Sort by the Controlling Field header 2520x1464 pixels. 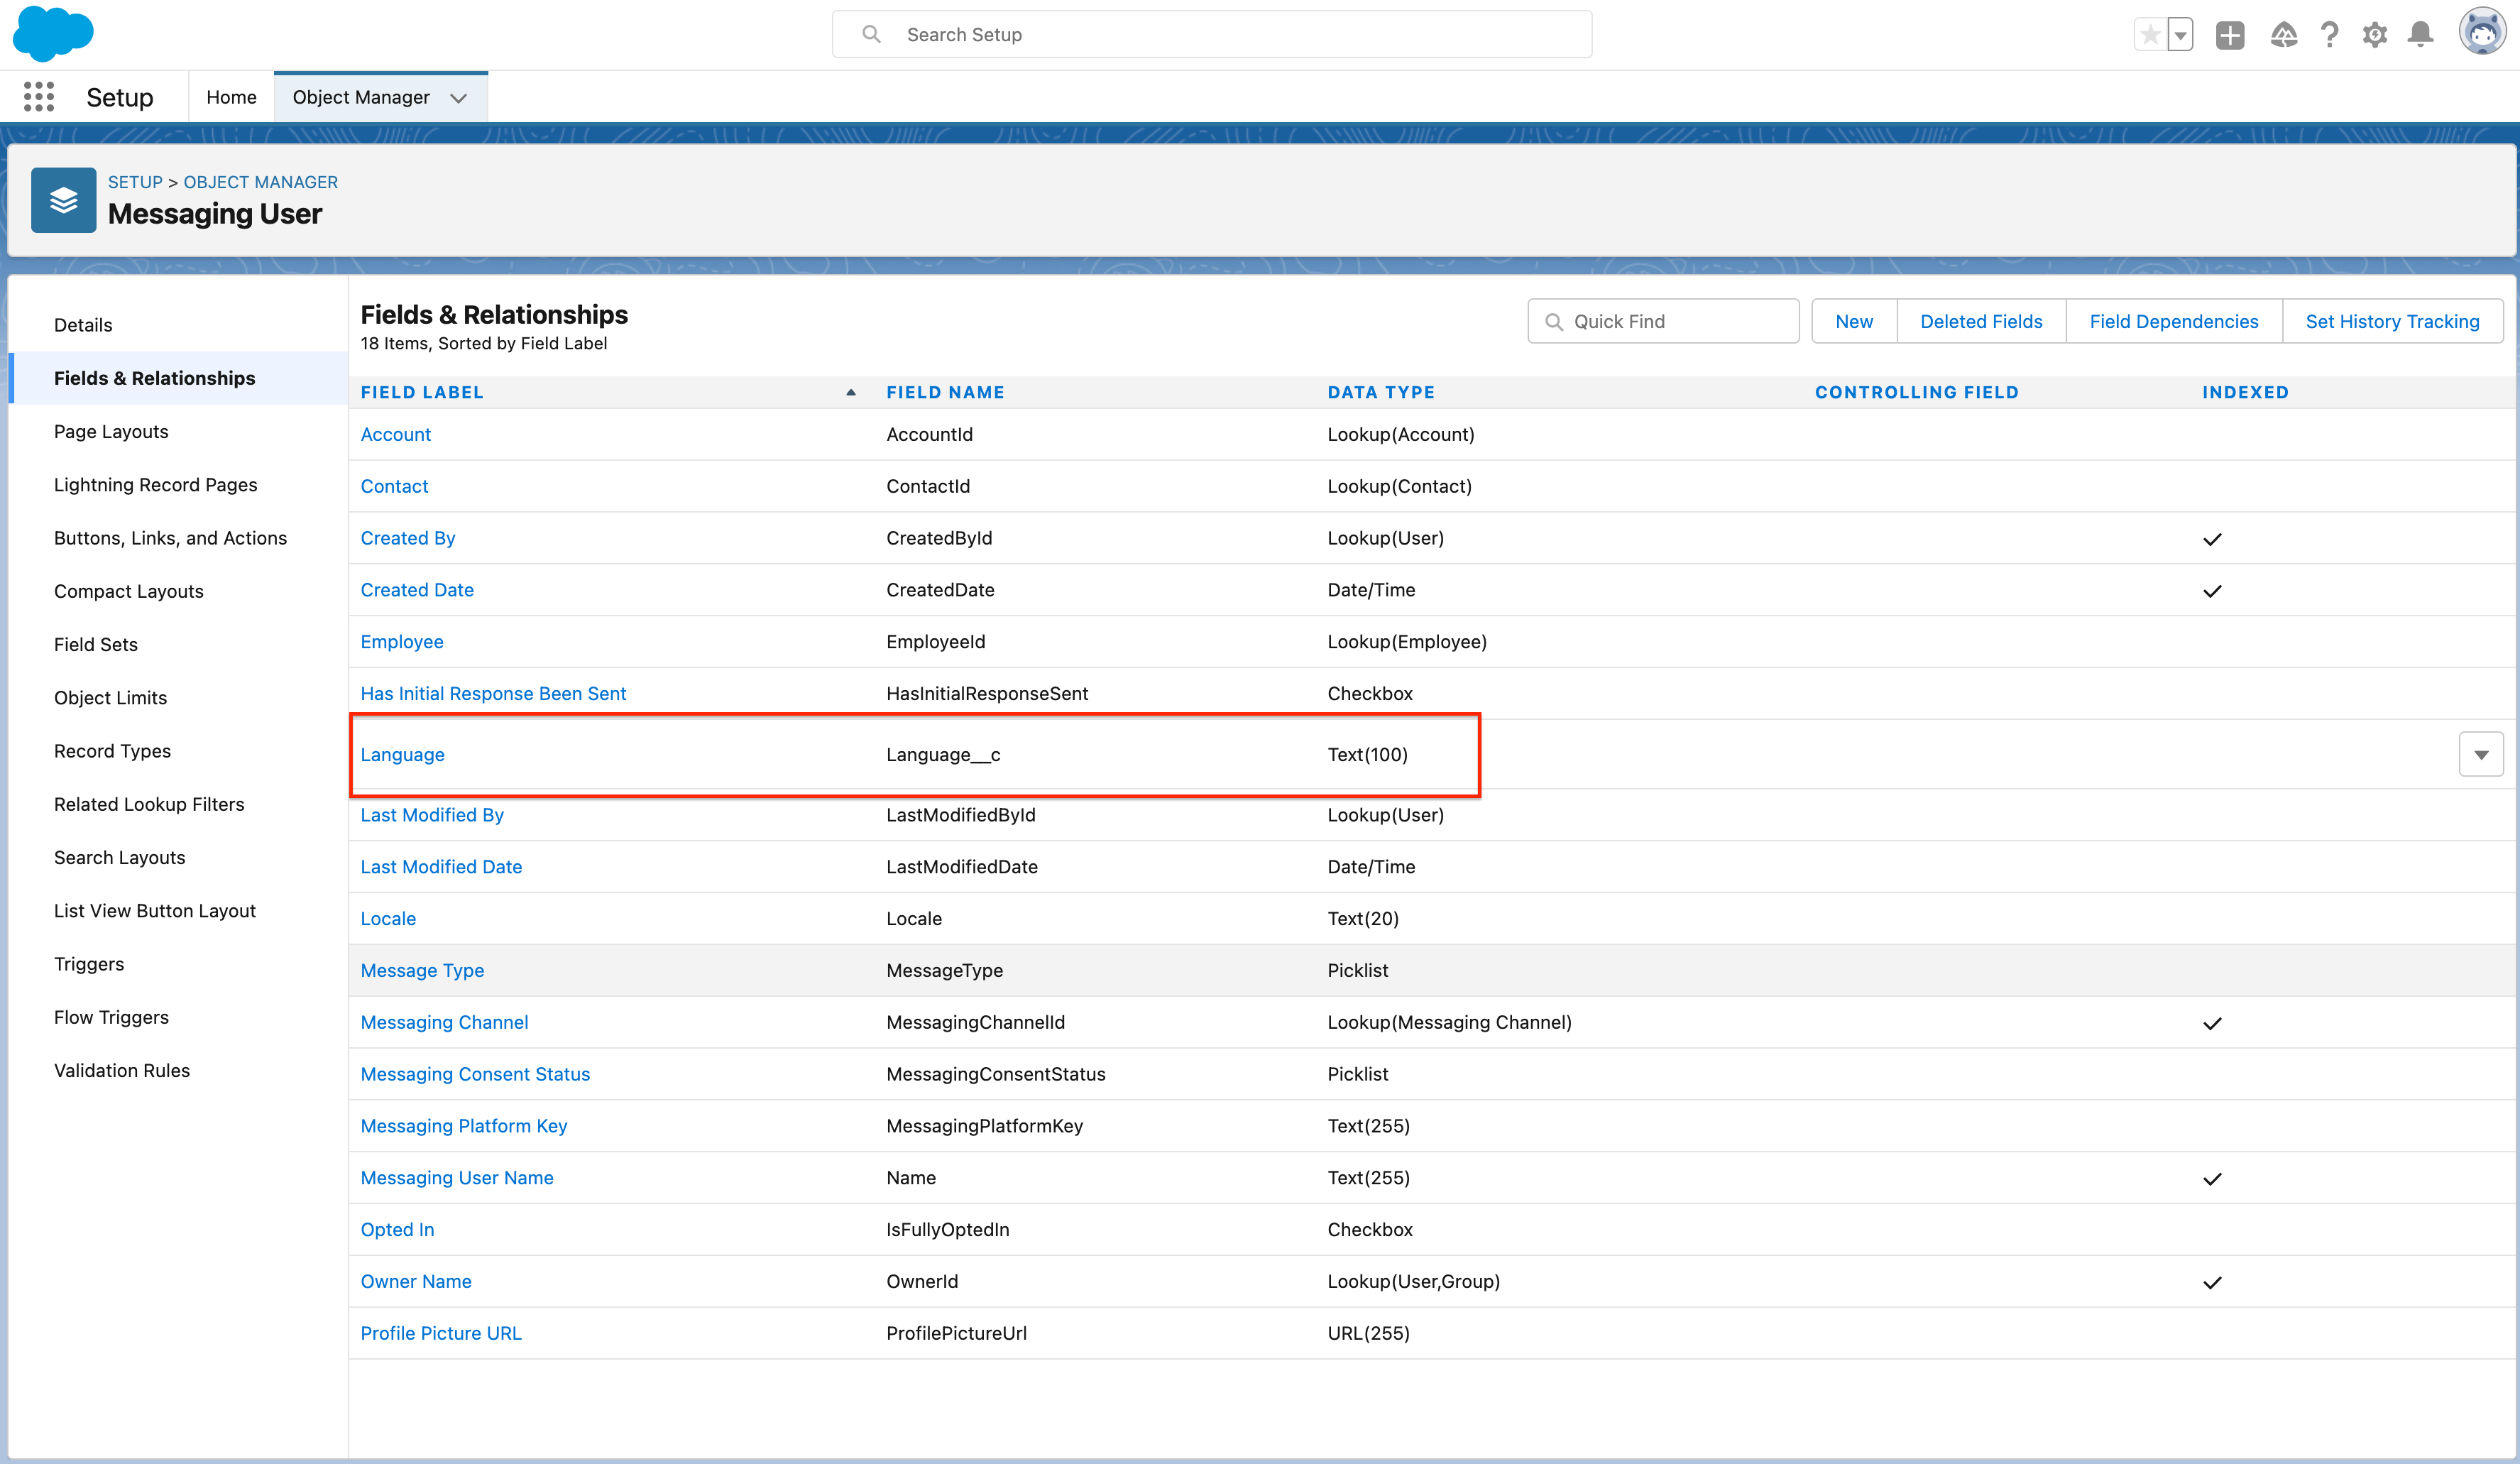click(1917, 392)
